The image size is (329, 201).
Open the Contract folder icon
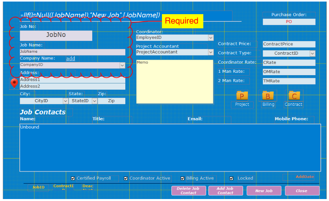point(294,96)
